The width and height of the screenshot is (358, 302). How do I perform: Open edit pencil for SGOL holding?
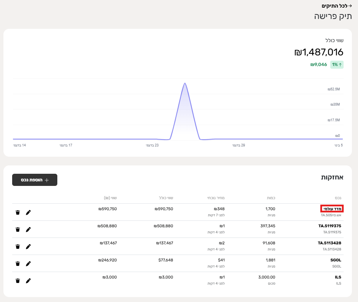pyautogui.click(x=28, y=264)
